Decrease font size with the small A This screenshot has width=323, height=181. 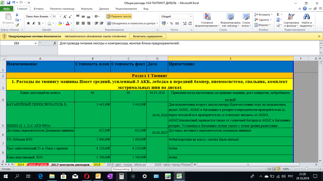[70, 16]
